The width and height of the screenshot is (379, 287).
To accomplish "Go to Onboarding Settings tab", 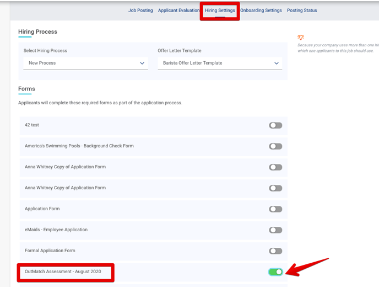I will (261, 10).
